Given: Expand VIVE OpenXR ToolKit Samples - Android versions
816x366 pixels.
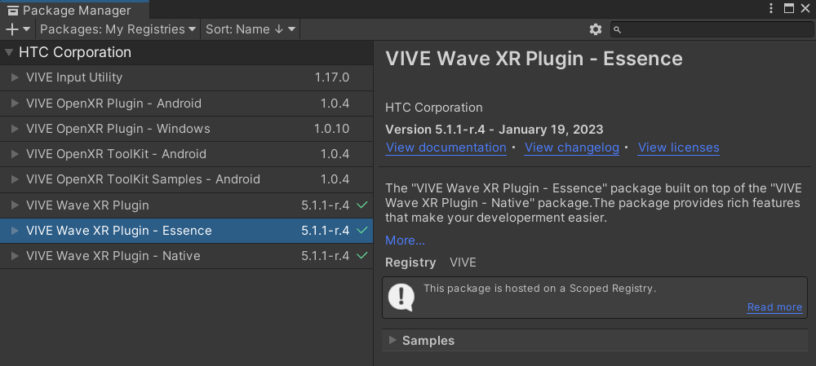Looking at the screenshot, I should [x=15, y=179].
